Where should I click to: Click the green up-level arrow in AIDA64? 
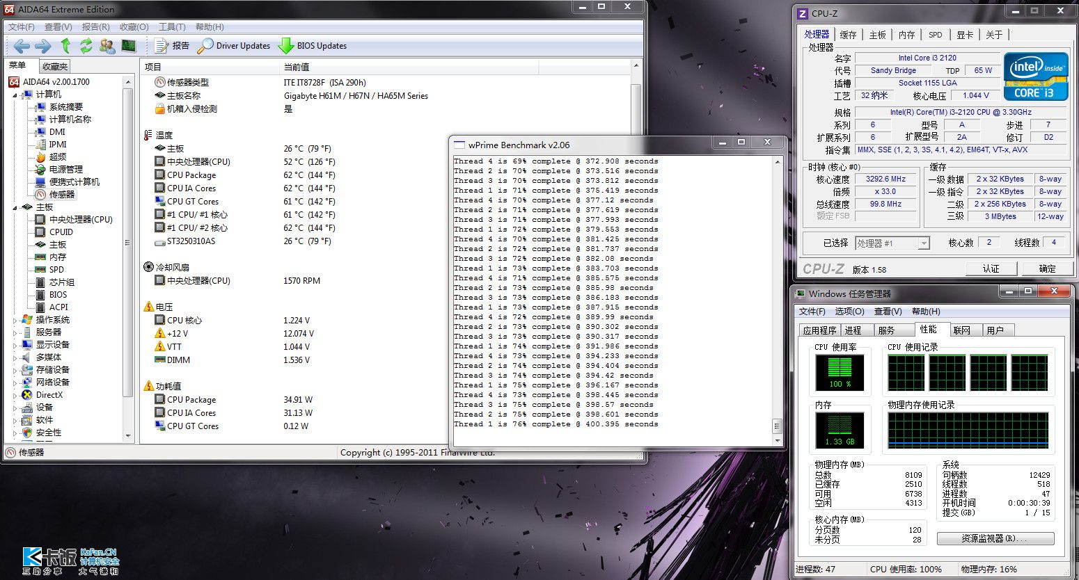[x=65, y=46]
